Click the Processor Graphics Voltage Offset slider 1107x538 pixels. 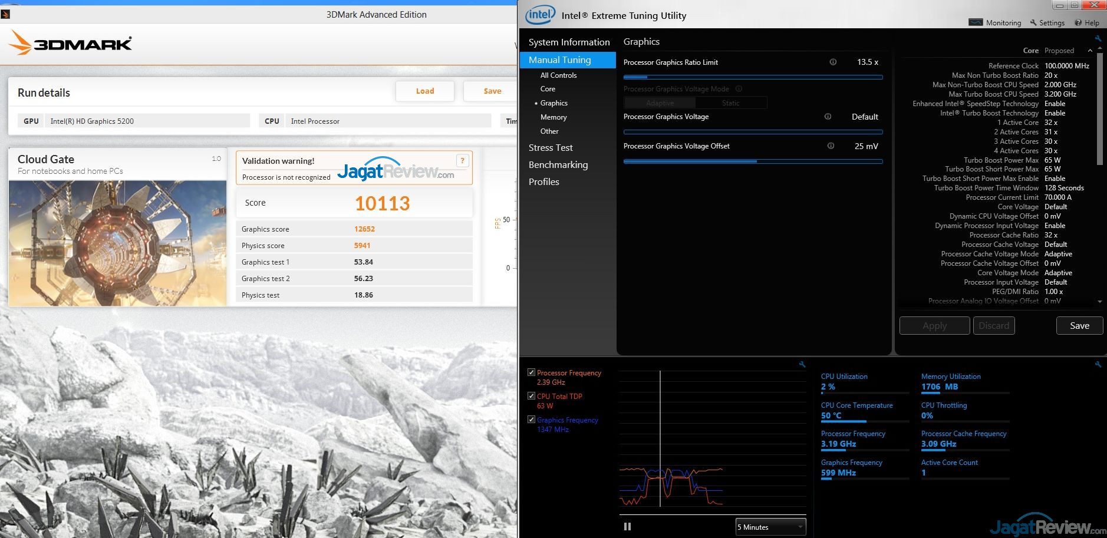click(753, 161)
